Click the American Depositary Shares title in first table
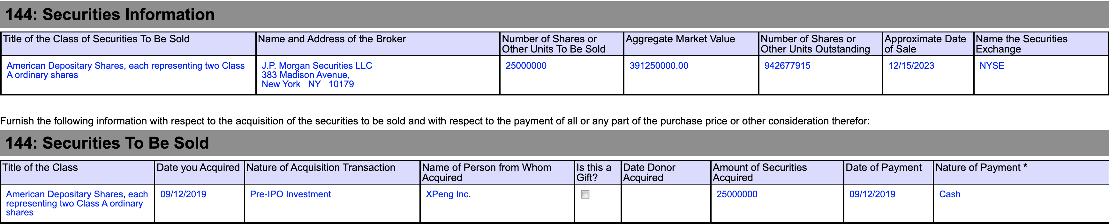Image resolution: width=1109 pixels, height=224 pixels. (x=125, y=70)
